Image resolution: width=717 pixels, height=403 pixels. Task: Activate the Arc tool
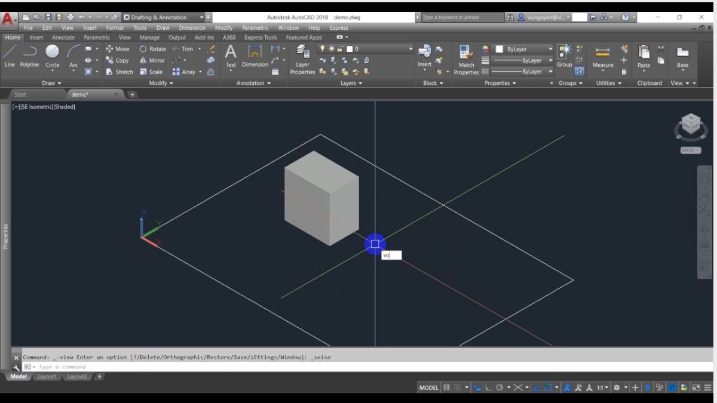[x=73, y=56]
